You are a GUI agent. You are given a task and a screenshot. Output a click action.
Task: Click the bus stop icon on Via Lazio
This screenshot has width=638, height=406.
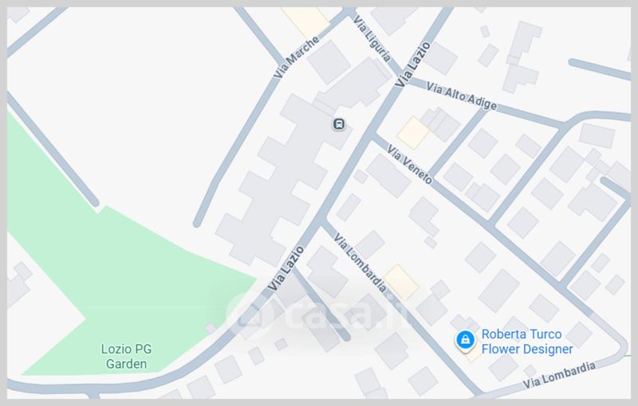pyautogui.click(x=339, y=124)
